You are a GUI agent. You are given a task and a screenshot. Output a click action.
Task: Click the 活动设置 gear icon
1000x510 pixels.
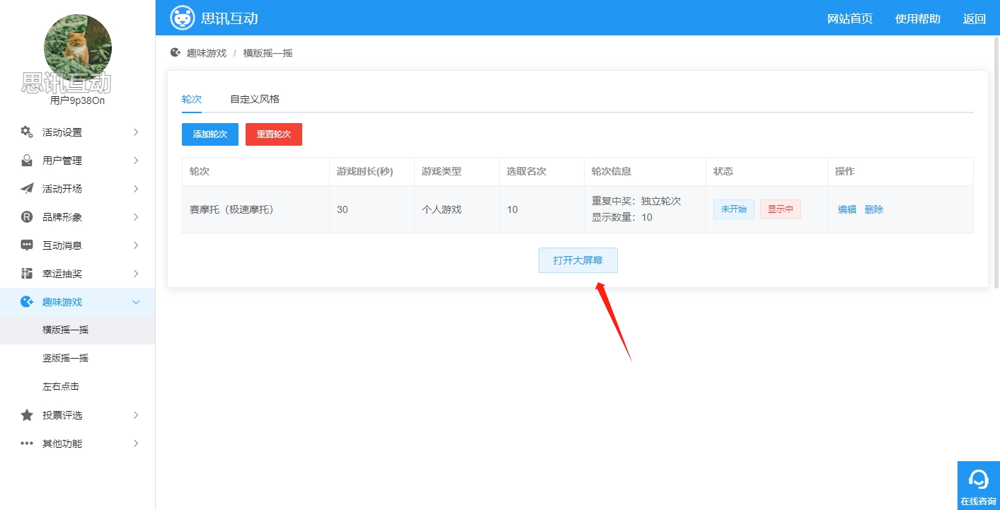[27, 132]
